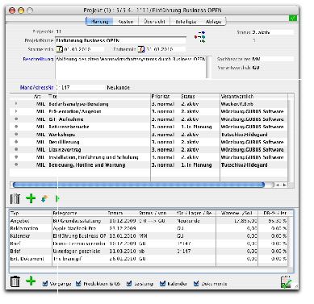Click the orange-blue move arrows icon
The image size is (314, 304).
(44, 199)
